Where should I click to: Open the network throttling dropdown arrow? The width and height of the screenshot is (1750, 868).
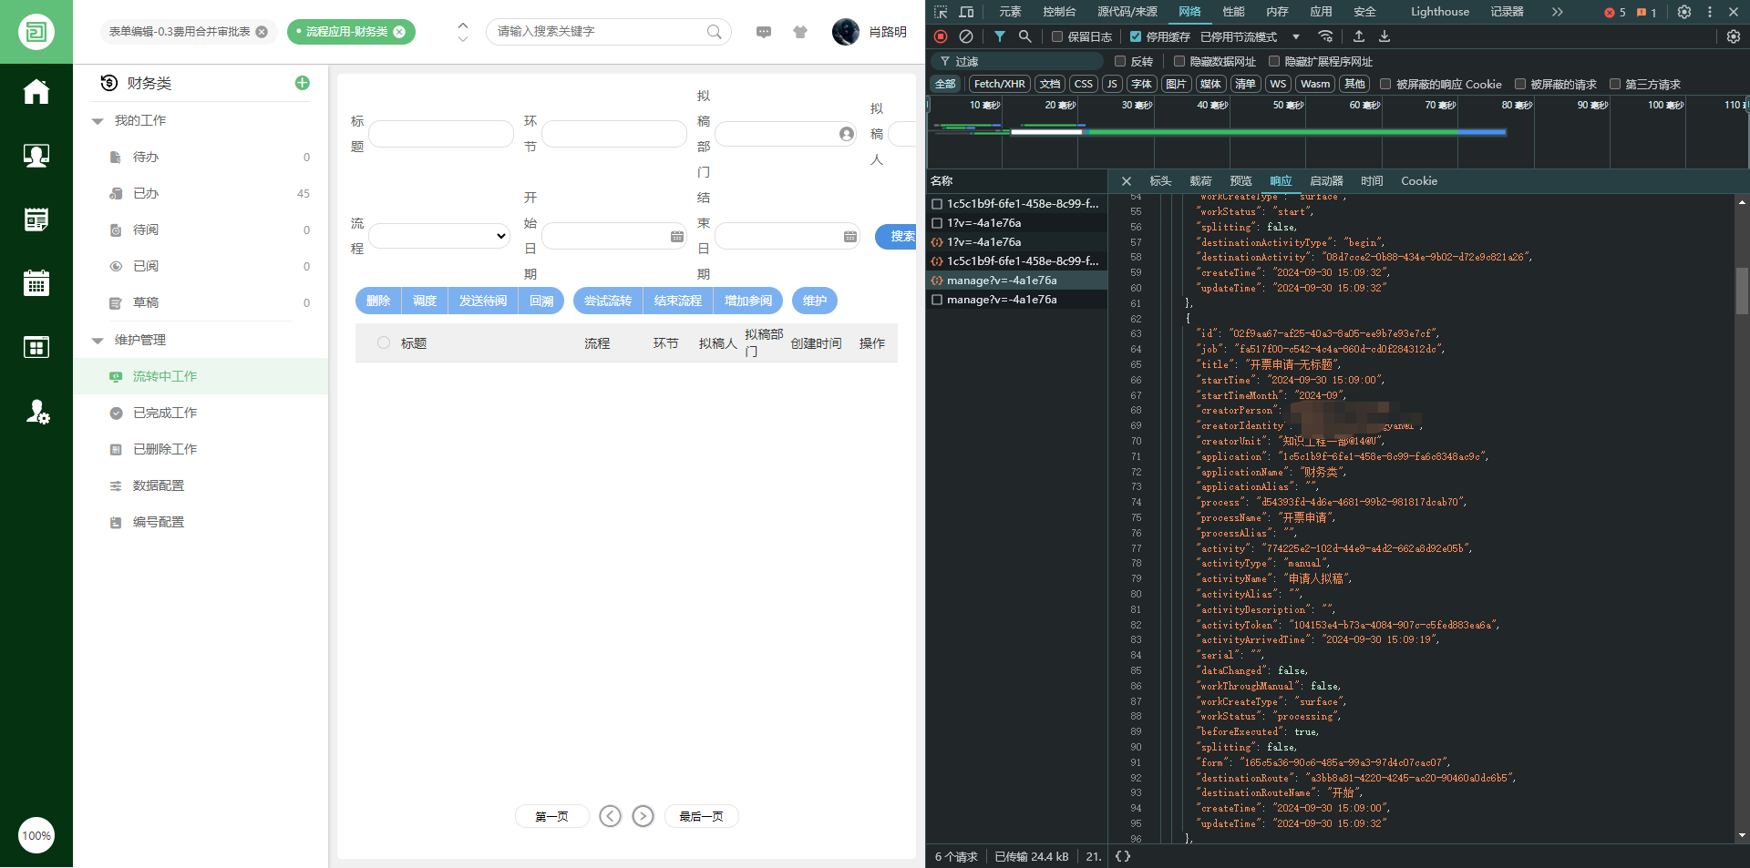1295,36
